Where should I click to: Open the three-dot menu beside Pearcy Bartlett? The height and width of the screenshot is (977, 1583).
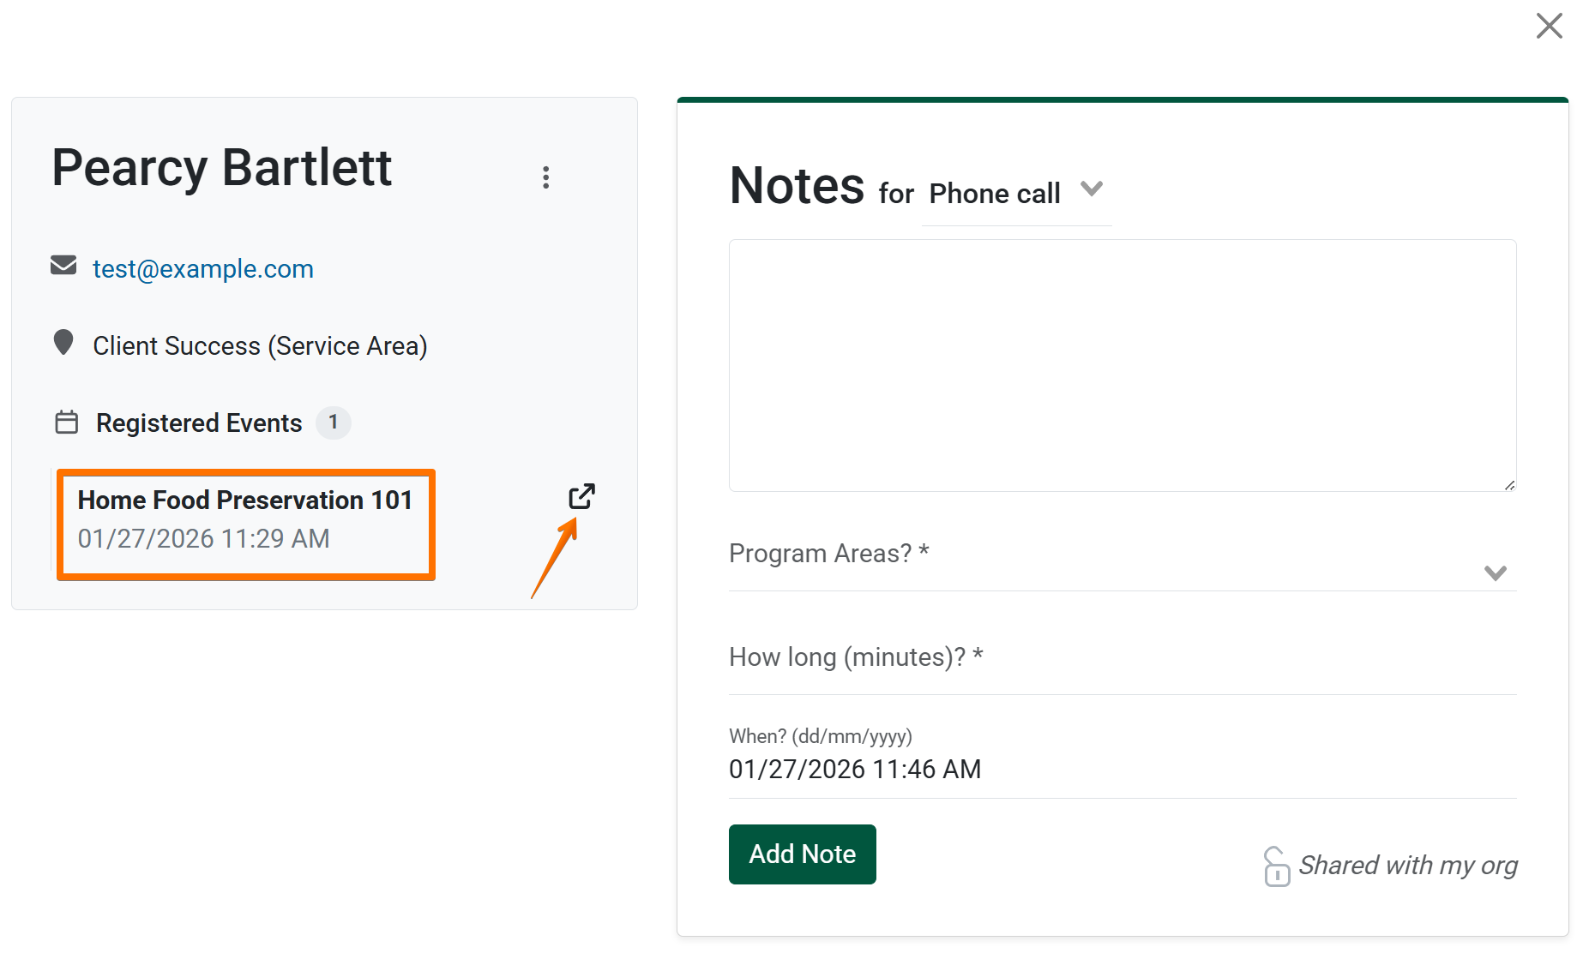point(545,177)
